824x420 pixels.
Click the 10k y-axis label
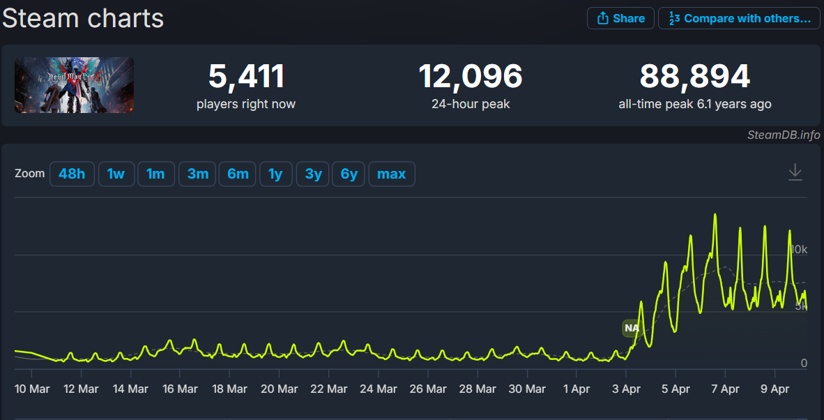(x=798, y=248)
